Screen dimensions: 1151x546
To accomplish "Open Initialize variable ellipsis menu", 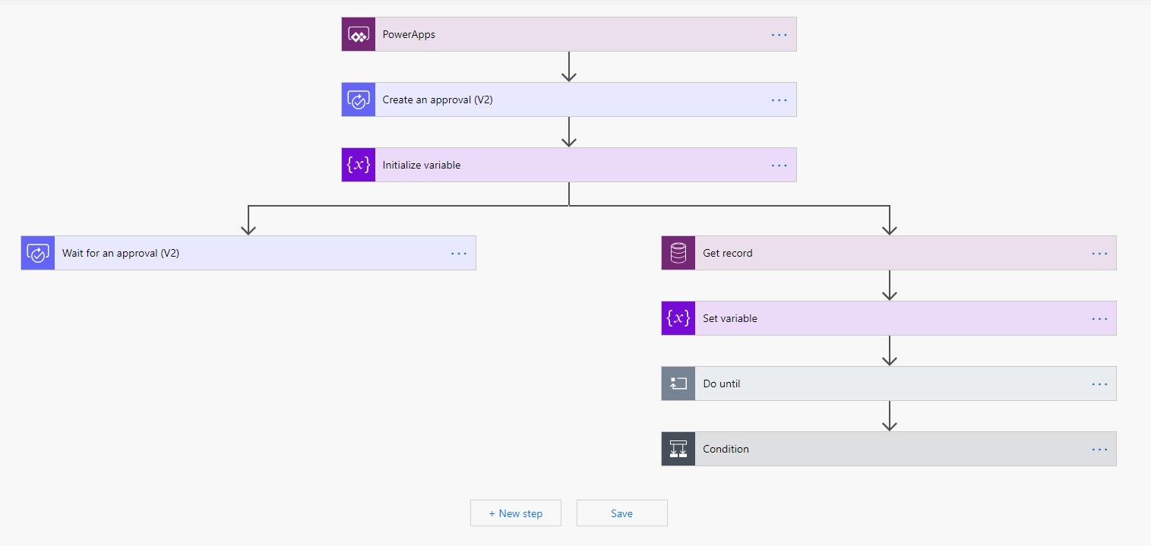I will 779,166.
